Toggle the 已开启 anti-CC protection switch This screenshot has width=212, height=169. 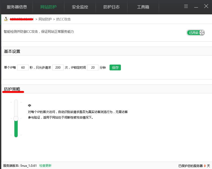196,33
